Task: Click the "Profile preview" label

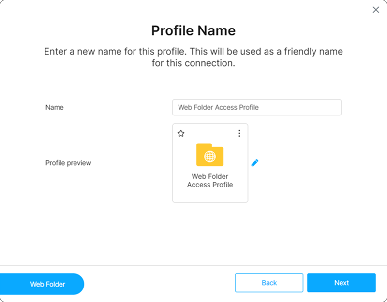Action: coord(68,163)
